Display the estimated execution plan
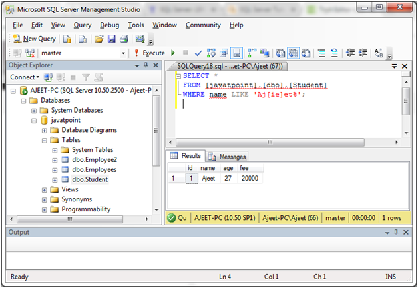This screenshot has width=418, height=288. coord(211,53)
